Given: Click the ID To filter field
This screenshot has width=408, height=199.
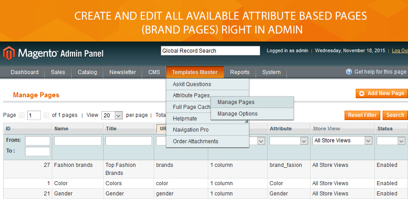Looking at the screenshot, I should click(38, 151).
